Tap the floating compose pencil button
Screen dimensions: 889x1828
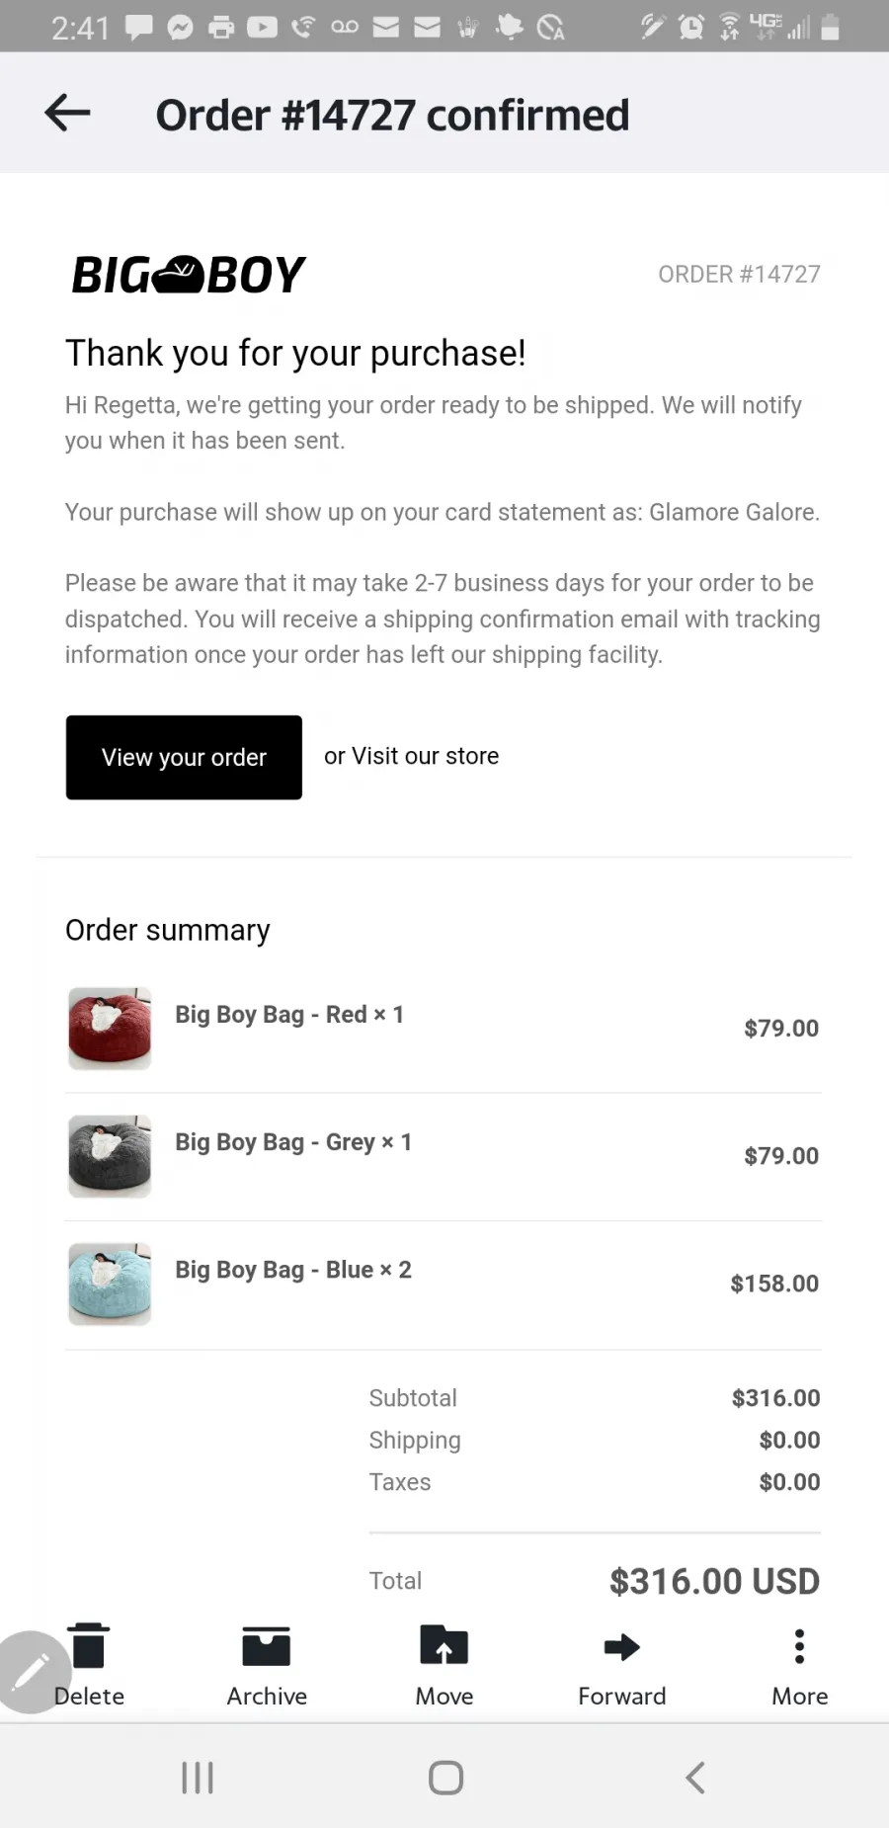tap(31, 1672)
